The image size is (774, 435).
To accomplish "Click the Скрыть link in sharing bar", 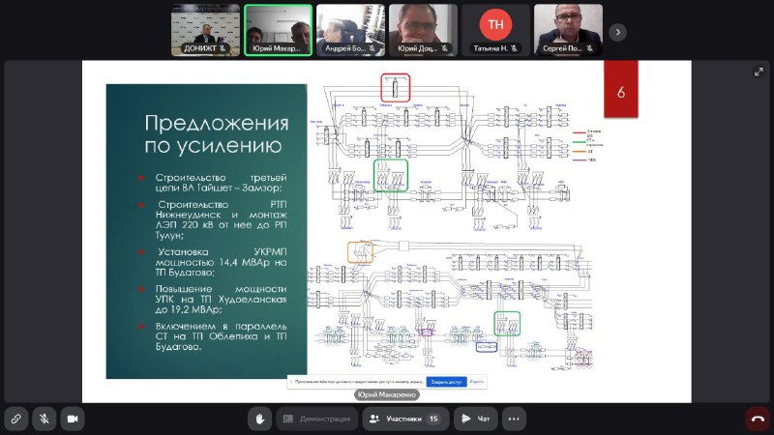I will [477, 382].
